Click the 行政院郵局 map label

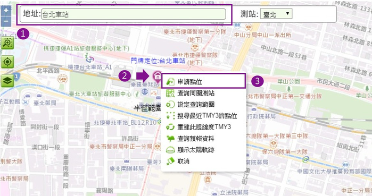click(261, 116)
